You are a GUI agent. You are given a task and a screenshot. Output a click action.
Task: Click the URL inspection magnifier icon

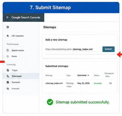pyautogui.click(x=8, y=36)
